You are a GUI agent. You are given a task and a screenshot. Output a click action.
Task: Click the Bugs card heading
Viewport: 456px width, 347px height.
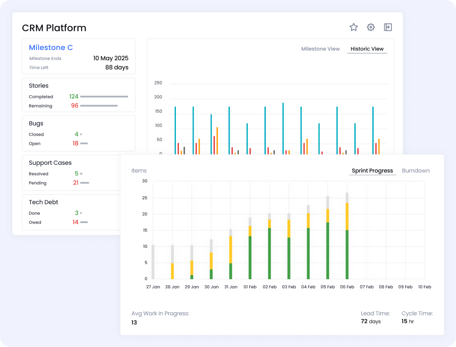pos(36,123)
